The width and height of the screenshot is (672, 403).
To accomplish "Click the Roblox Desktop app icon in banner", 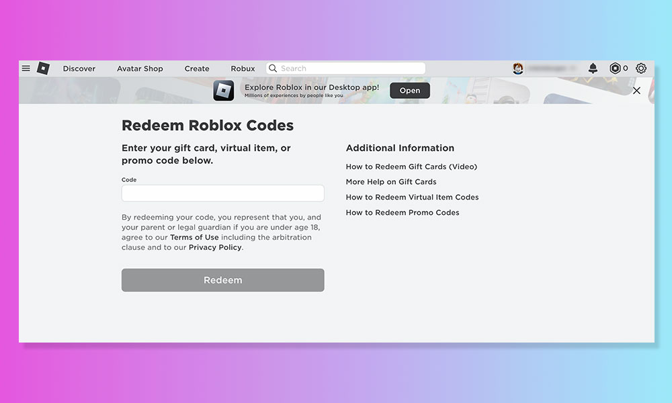I will tap(224, 91).
